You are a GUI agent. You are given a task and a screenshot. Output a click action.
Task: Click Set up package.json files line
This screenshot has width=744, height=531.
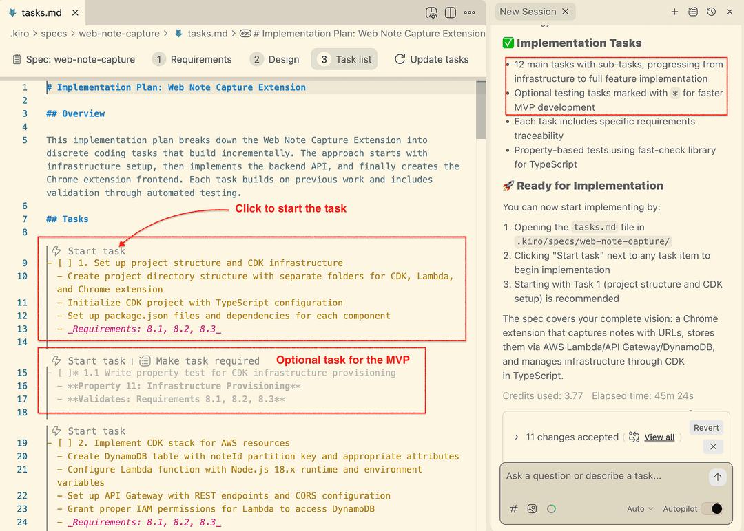(x=223, y=316)
